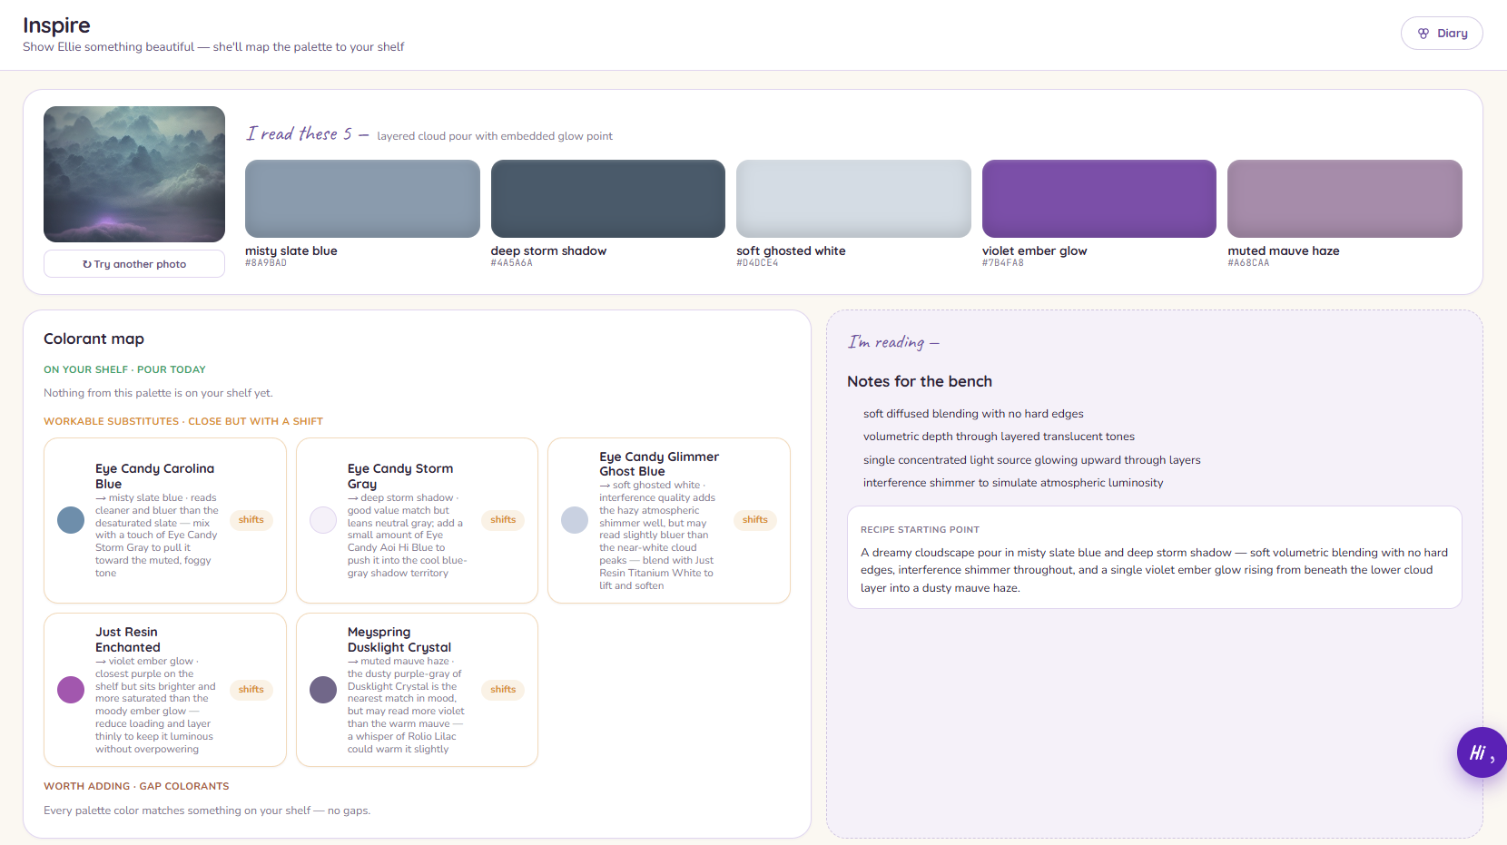Screen dimensions: 1507x845
Task: Open the Diary button
Action: click(x=1441, y=33)
